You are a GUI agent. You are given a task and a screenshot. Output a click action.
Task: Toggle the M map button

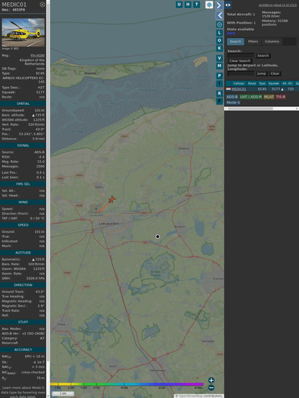(x=219, y=66)
